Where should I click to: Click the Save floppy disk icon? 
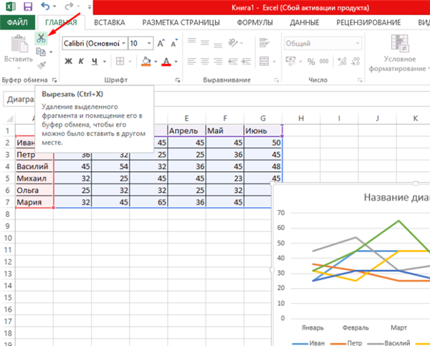(x=28, y=6)
